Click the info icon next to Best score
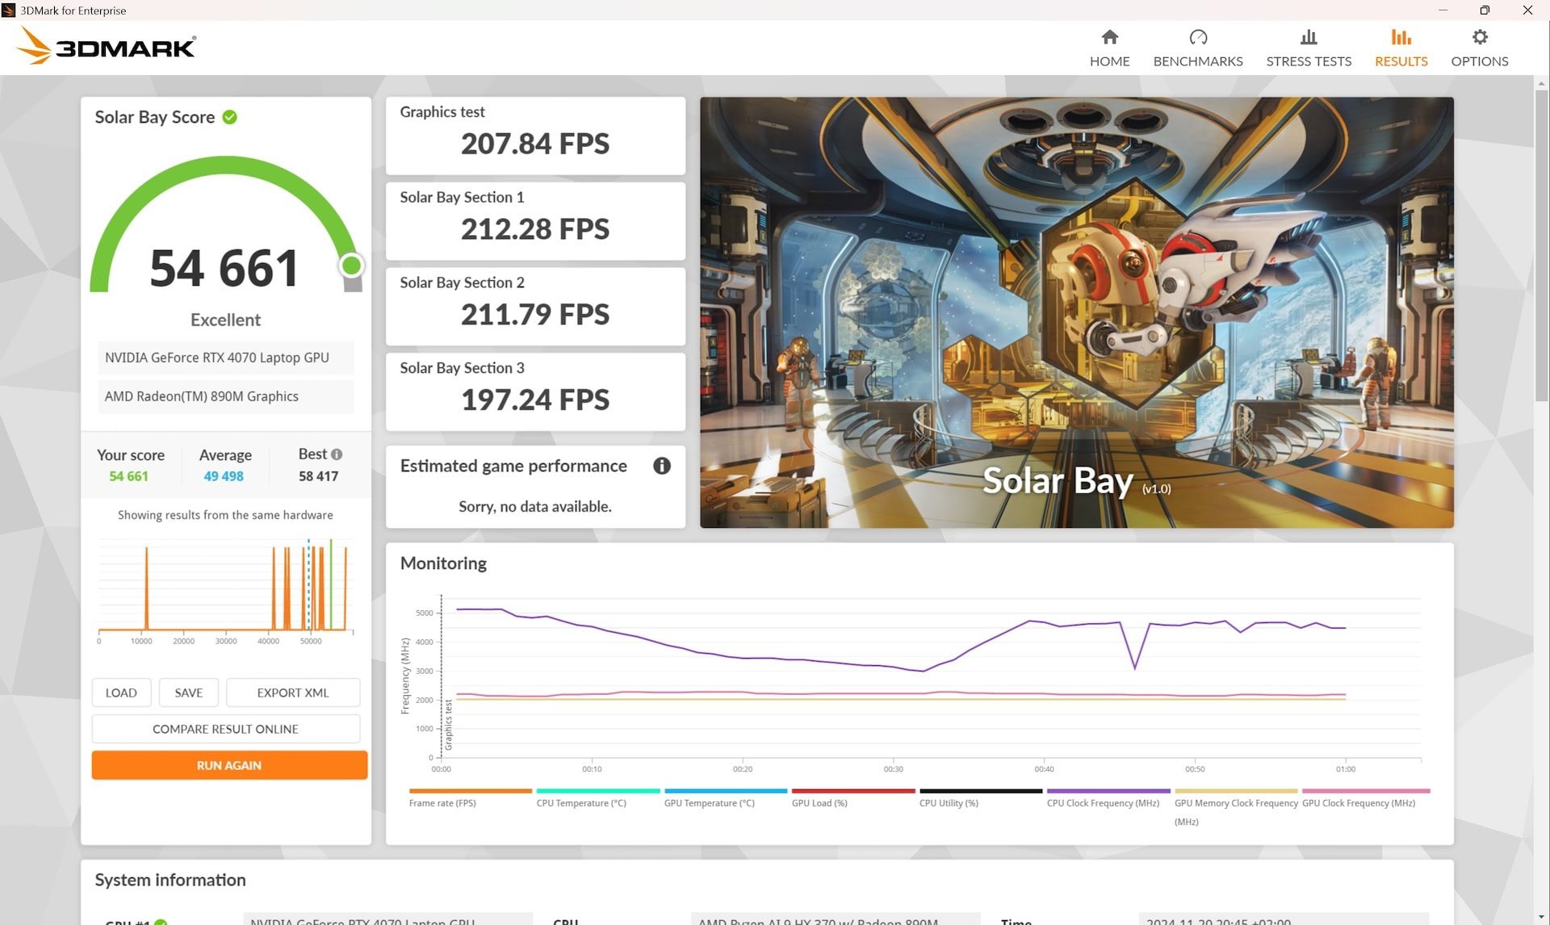The image size is (1550, 925). pyautogui.click(x=337, y=453)
